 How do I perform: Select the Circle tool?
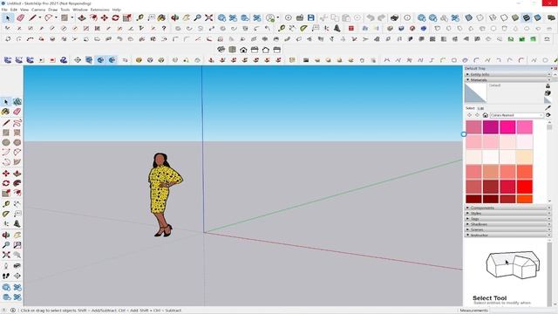(6, 142)
